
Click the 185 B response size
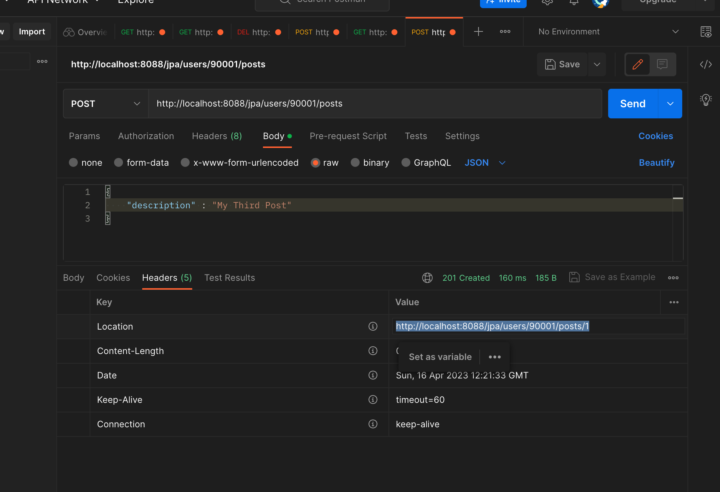click(x=546, y=278)
